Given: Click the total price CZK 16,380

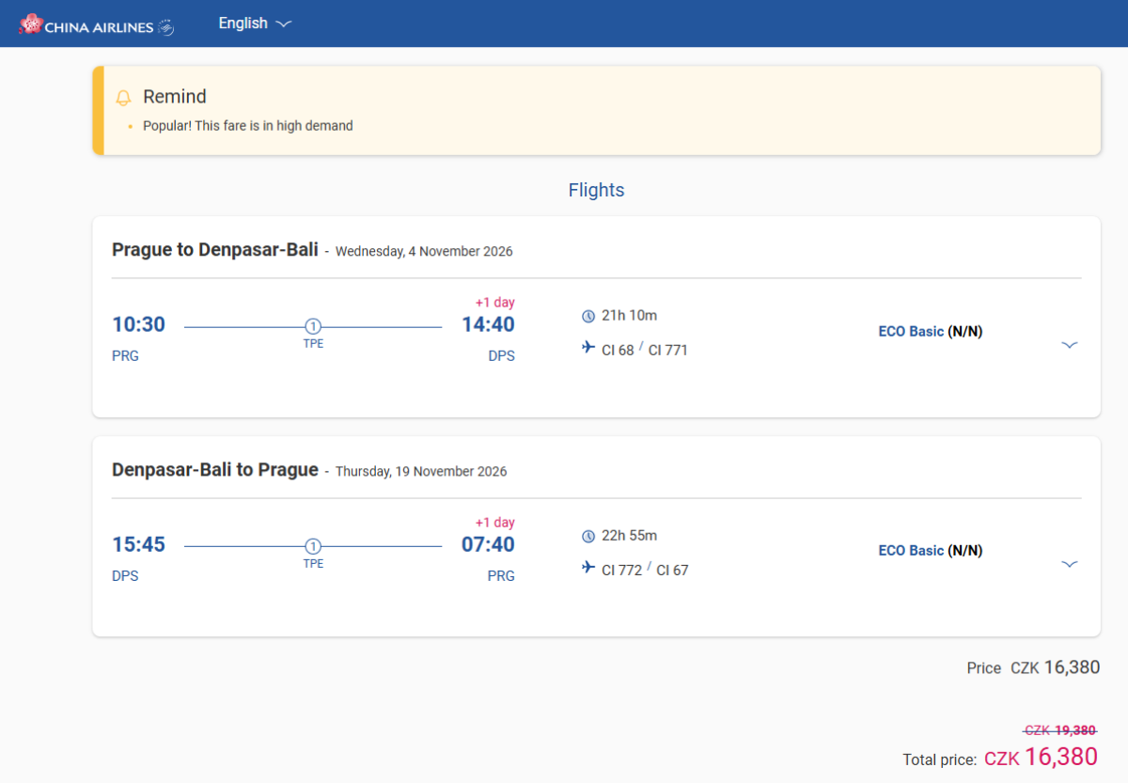Looking at the screenshot, I should 1041,757.
